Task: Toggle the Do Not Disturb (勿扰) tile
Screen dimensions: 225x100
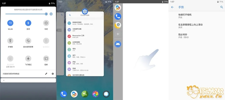Action: [x=46, y=23]
